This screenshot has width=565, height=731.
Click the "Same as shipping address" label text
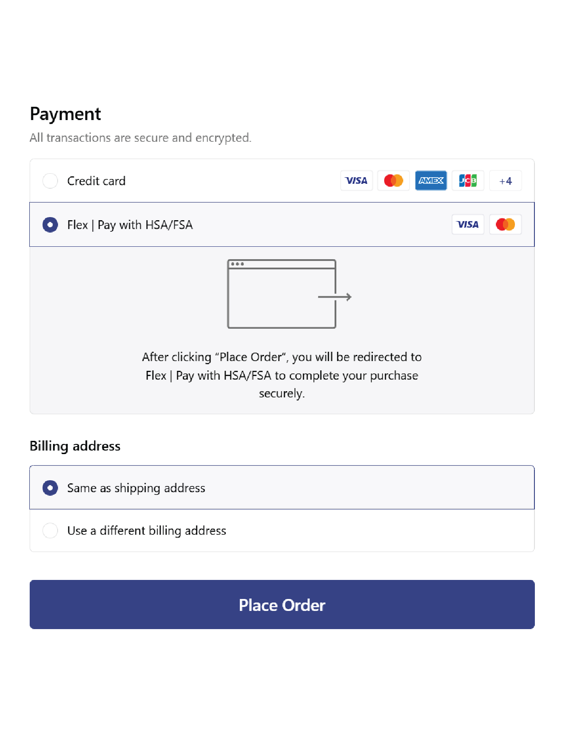pos(136,488)
